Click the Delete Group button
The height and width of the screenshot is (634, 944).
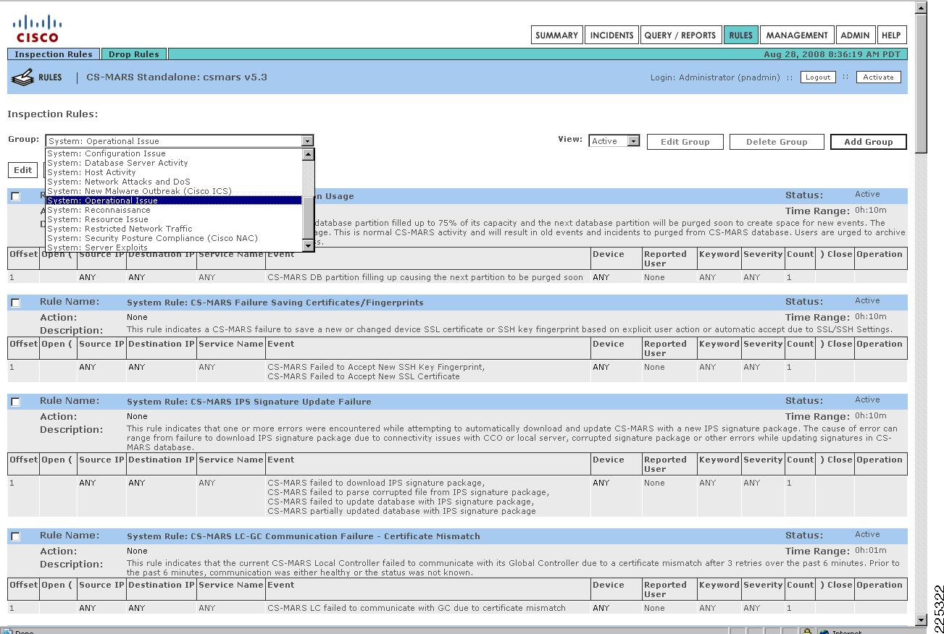click(x=777, y=142)
